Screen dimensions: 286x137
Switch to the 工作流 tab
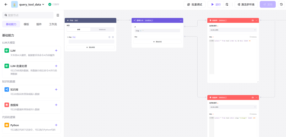coord(53,24)
